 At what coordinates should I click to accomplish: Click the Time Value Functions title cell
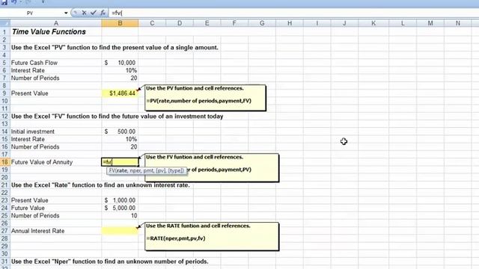[49, 31]
